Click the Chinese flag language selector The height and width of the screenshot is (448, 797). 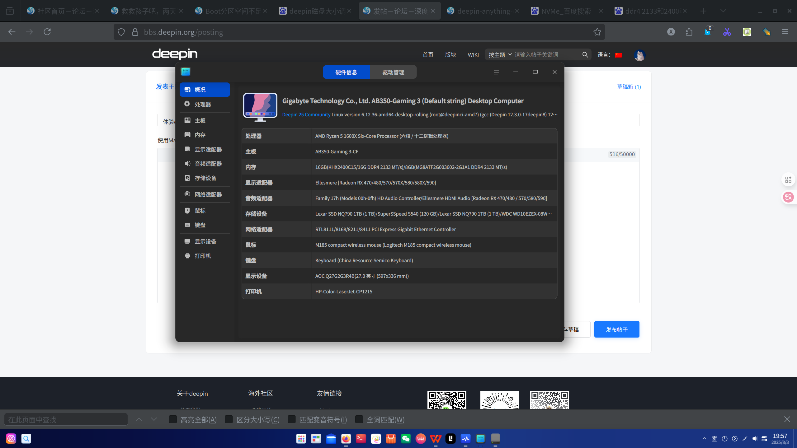[619, 55]
